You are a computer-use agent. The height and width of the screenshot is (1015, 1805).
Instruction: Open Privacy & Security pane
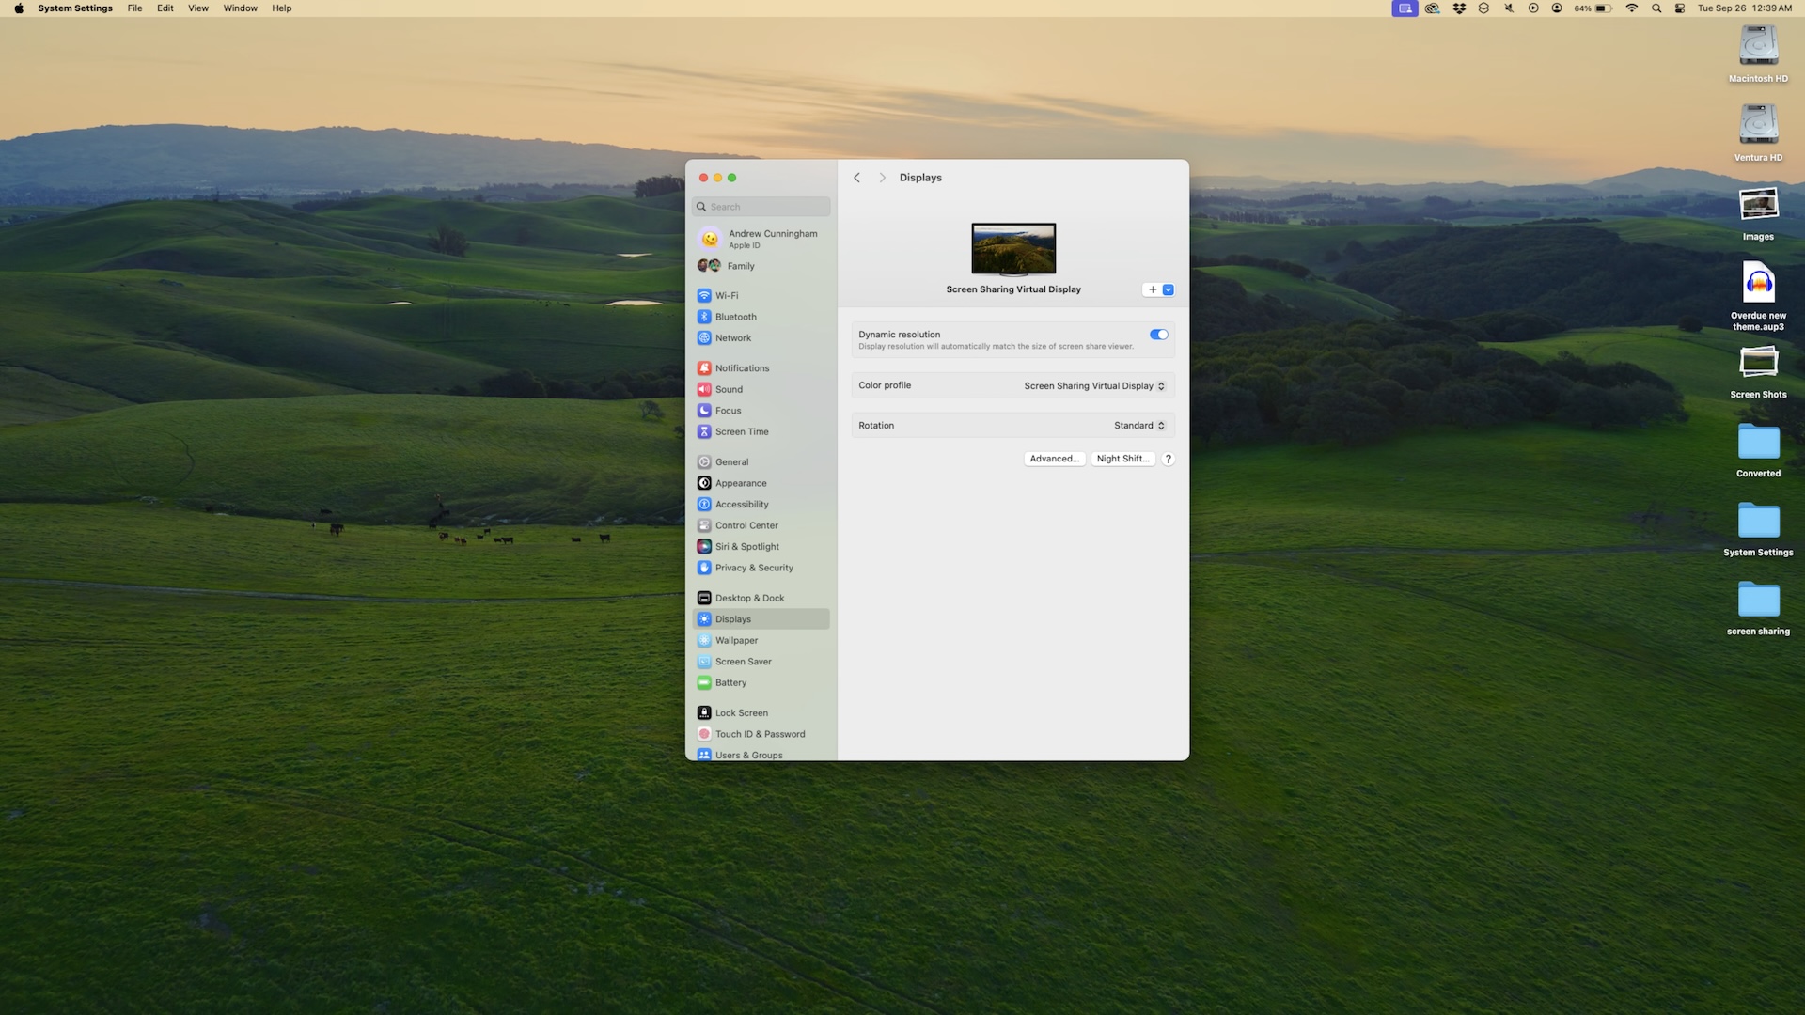[x=753, y=568]
